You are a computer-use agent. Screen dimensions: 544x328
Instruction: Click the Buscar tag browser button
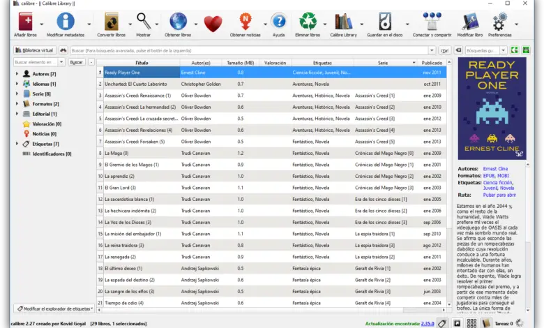76,62
